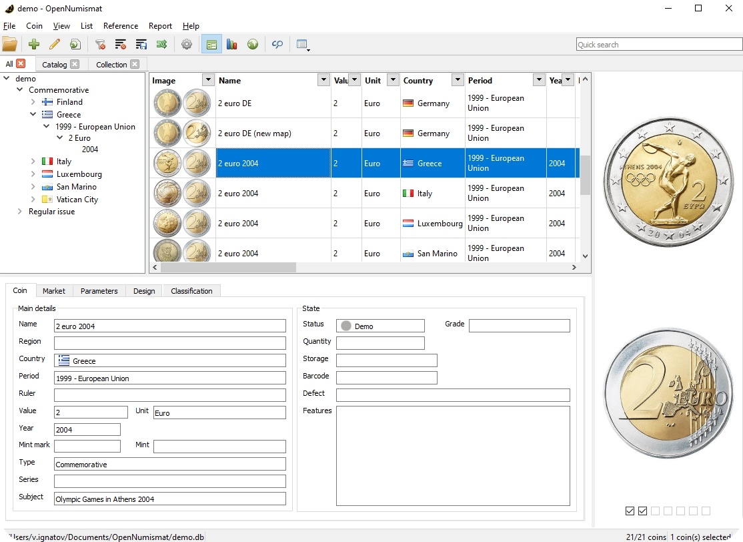Click in the Quick search box
Image resolution: width=743 pixels, height=542 pixels.
click(x=659, y=45)
